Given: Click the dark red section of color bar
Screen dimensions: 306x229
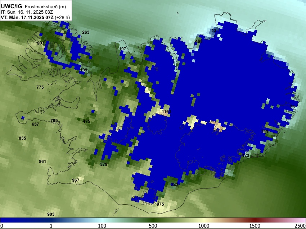Looking at the screenshot, I should [x=255, y=220].
